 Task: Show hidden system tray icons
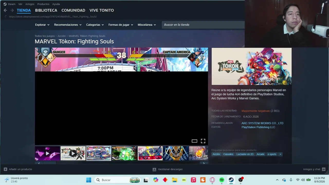277,180
